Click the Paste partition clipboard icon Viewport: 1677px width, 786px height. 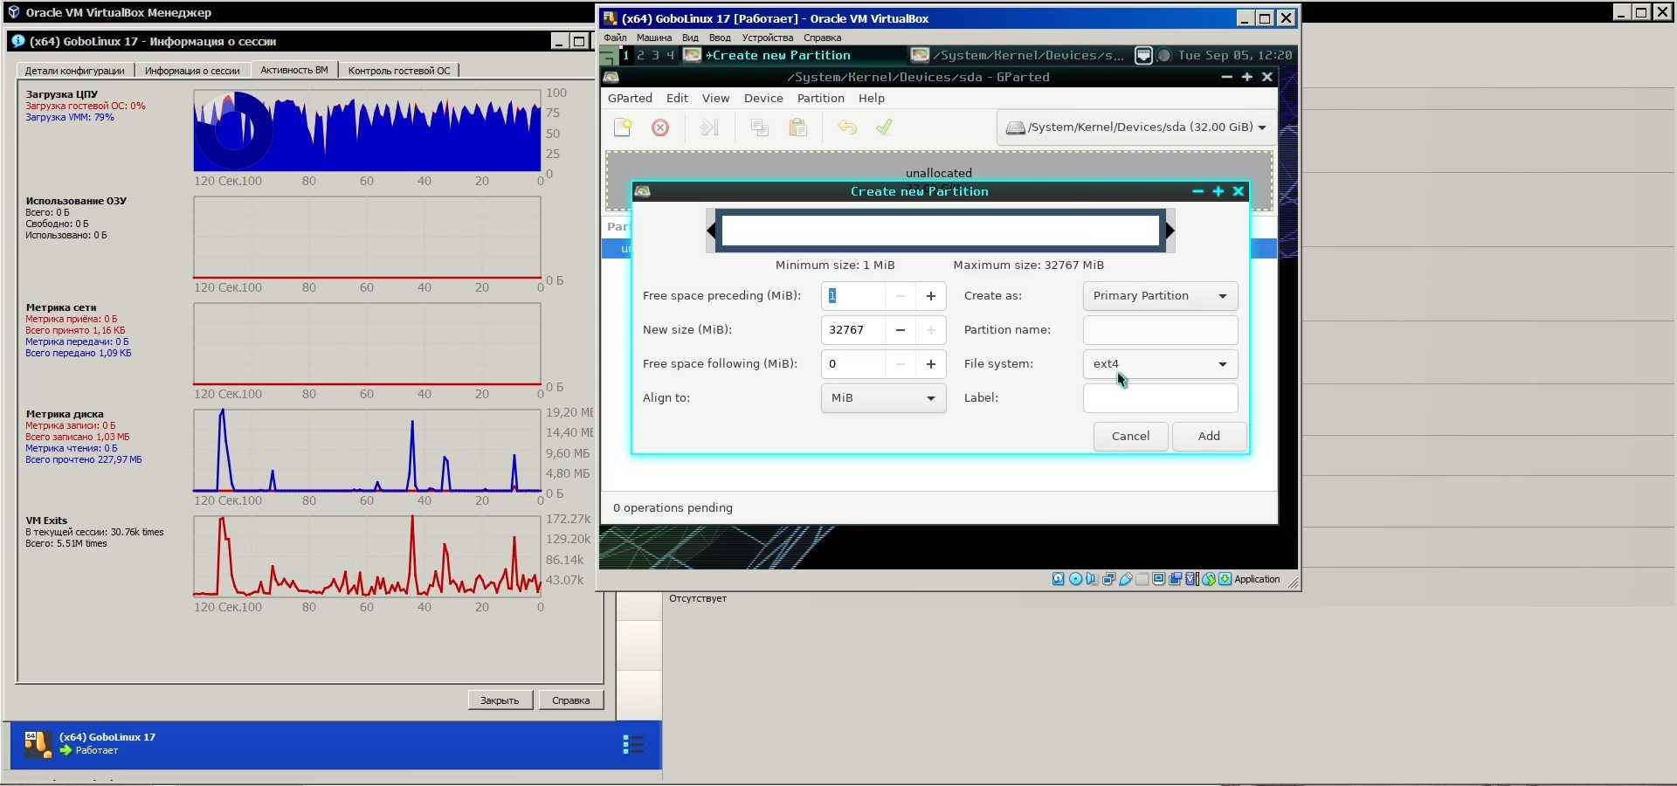click(x=797, y=128)
